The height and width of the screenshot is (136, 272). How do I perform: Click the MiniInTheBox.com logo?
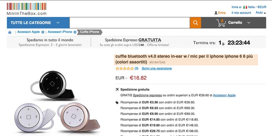pos(27,9)
